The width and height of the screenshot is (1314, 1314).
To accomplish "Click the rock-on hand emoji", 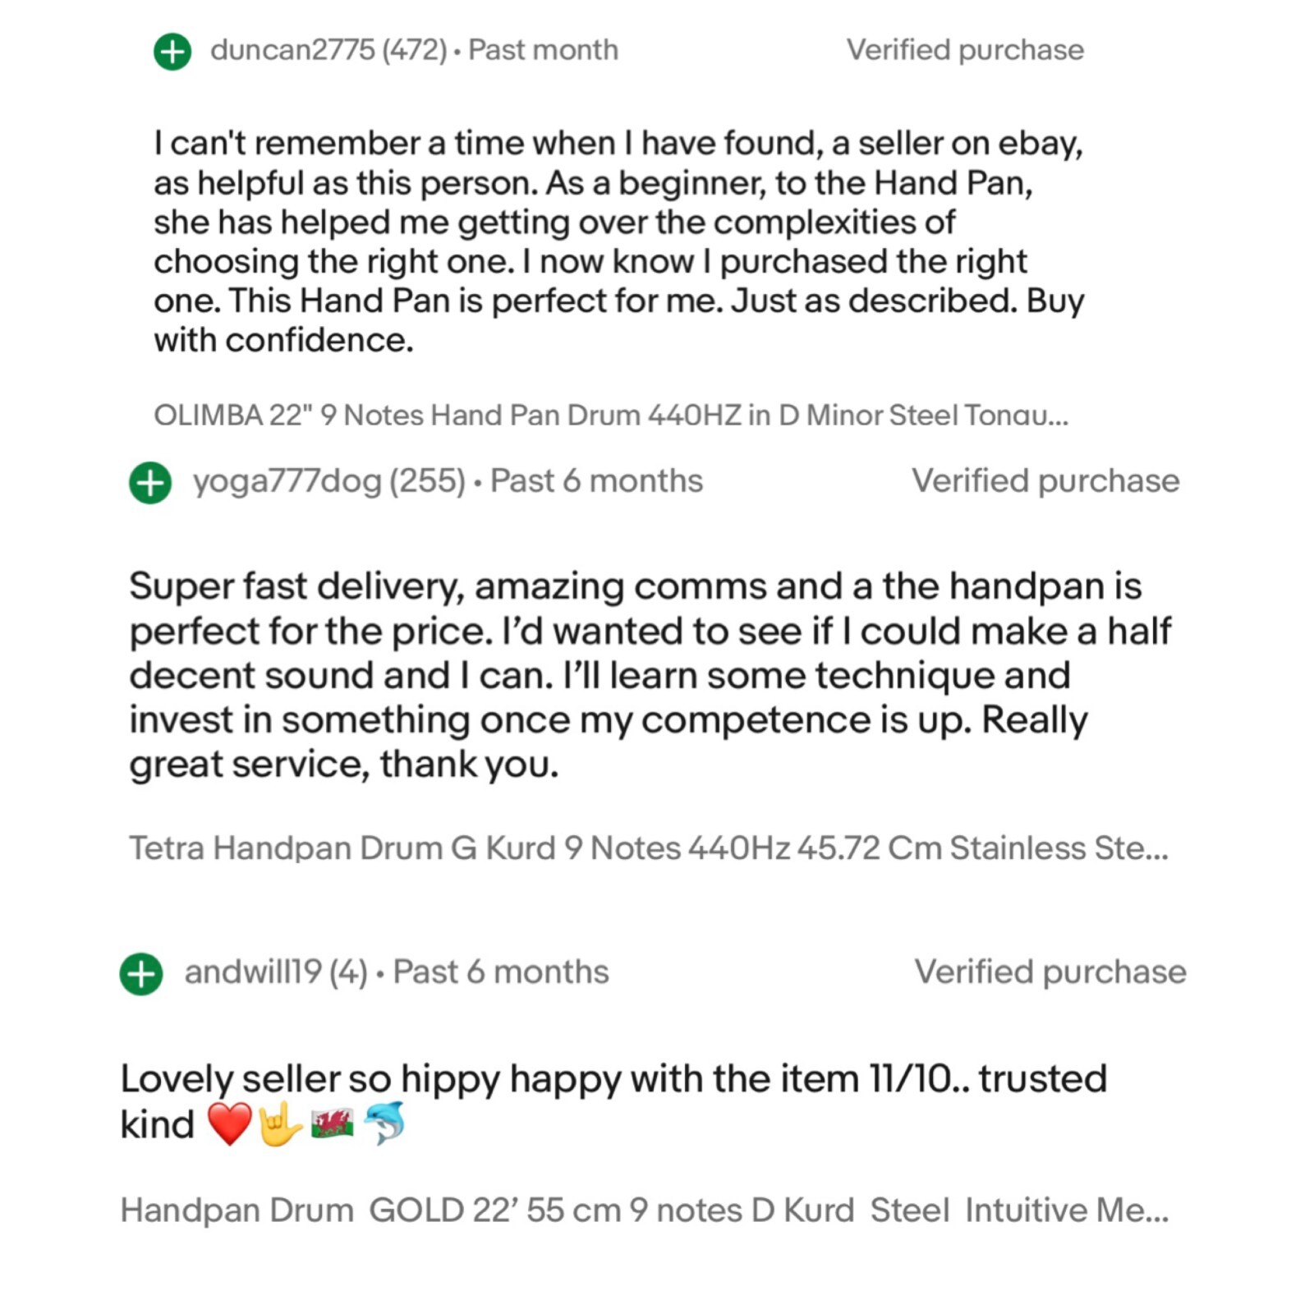I will [x=279, y=1123].
